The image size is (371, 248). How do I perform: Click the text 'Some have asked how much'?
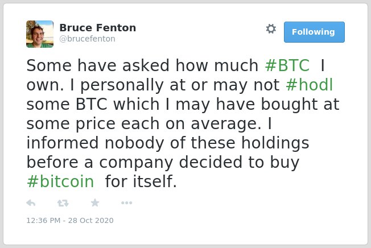(x=142, y=65)
